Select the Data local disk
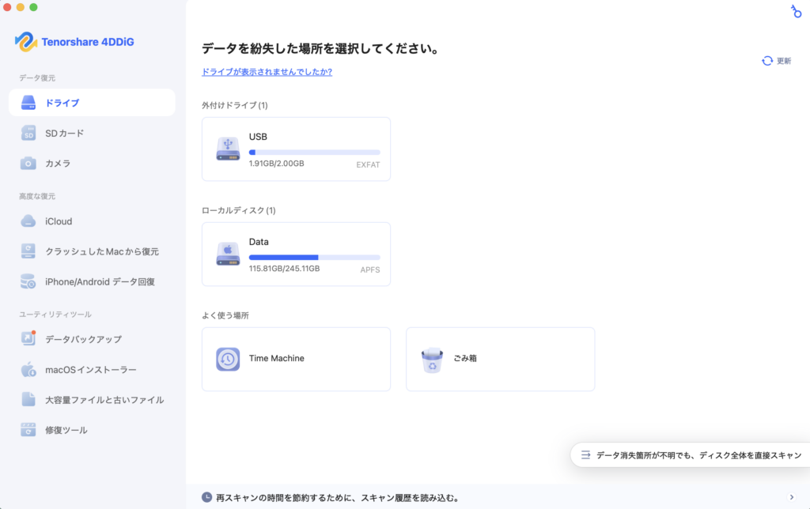 coord(296,254)
